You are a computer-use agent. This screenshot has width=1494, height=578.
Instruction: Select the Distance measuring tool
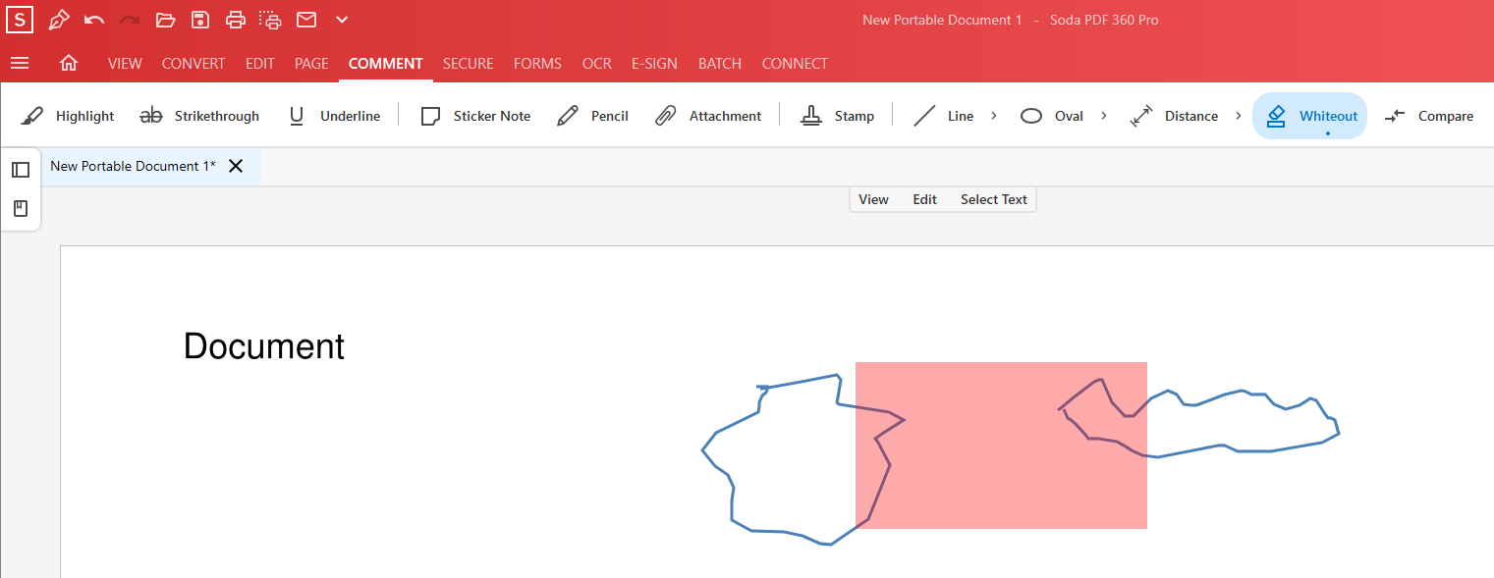click(x=1174, y=116)
